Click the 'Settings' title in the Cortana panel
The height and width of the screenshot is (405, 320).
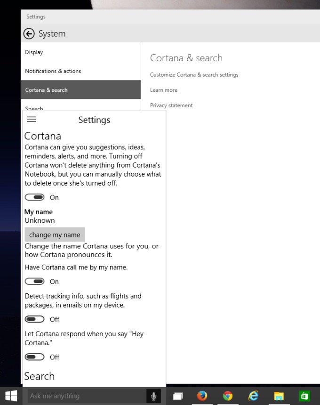[94, 120]
